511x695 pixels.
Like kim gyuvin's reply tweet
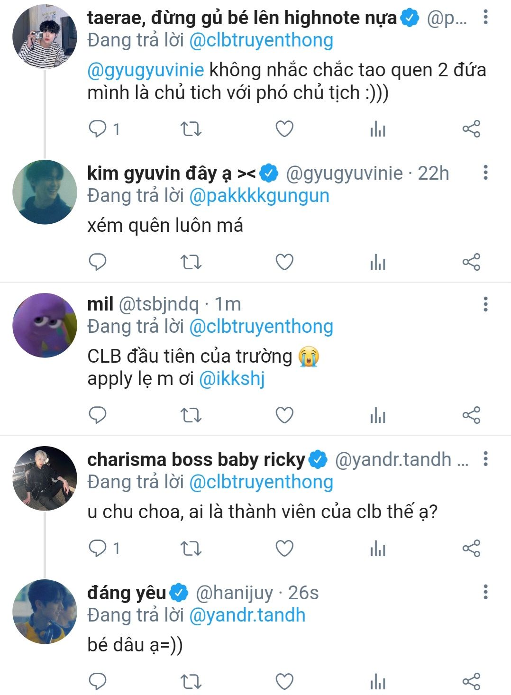click(284, 262)
